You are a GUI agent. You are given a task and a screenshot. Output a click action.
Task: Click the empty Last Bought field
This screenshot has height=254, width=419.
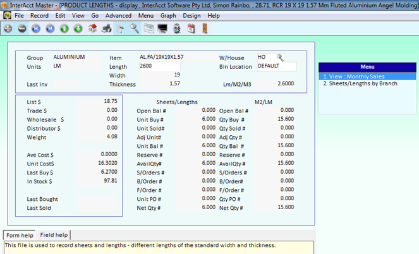[97, 199]
